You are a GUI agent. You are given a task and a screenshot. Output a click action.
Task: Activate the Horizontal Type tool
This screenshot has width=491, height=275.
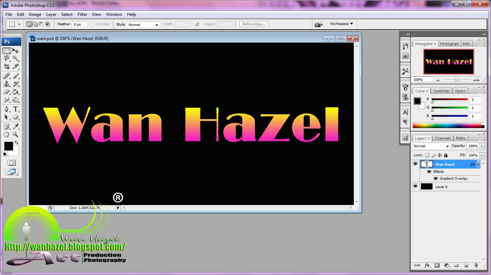click(16, 109)
